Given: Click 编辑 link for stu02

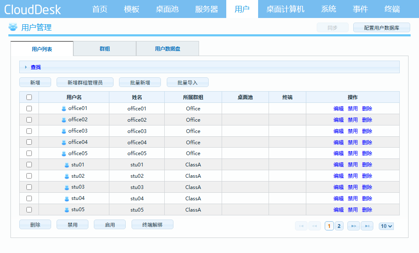Looking at the screenshot, I should [x=339, y=176].
